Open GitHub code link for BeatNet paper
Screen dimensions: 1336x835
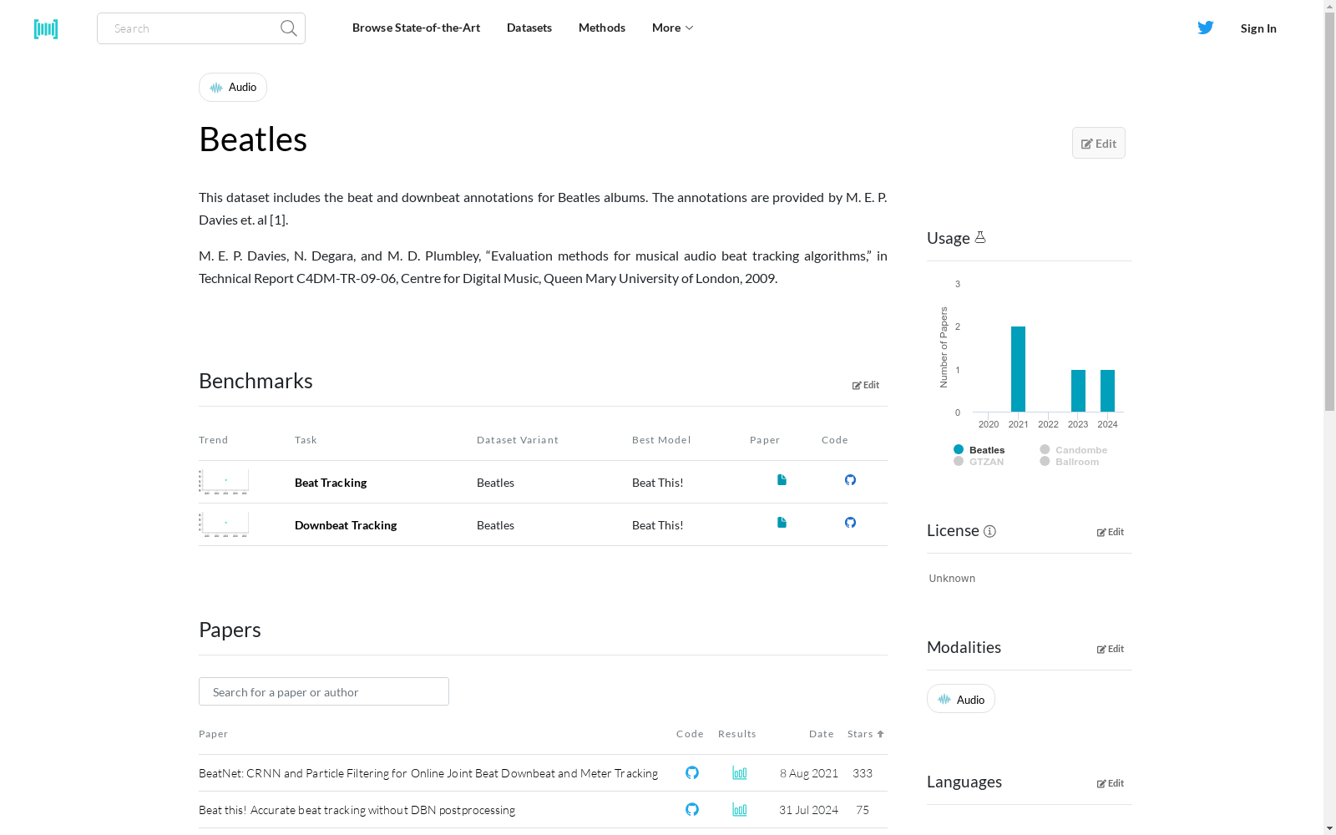point(692,773)
